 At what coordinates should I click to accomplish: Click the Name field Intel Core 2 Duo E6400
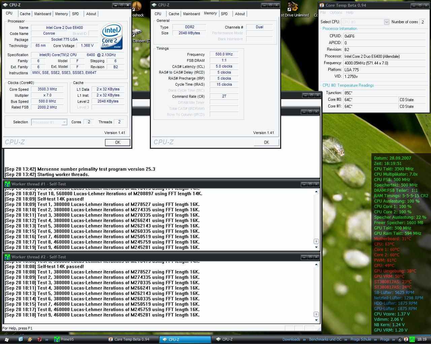coord(64,28)
